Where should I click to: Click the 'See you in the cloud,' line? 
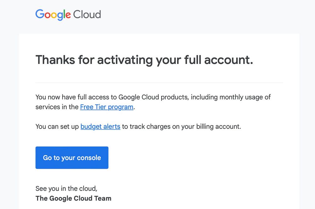66,189
